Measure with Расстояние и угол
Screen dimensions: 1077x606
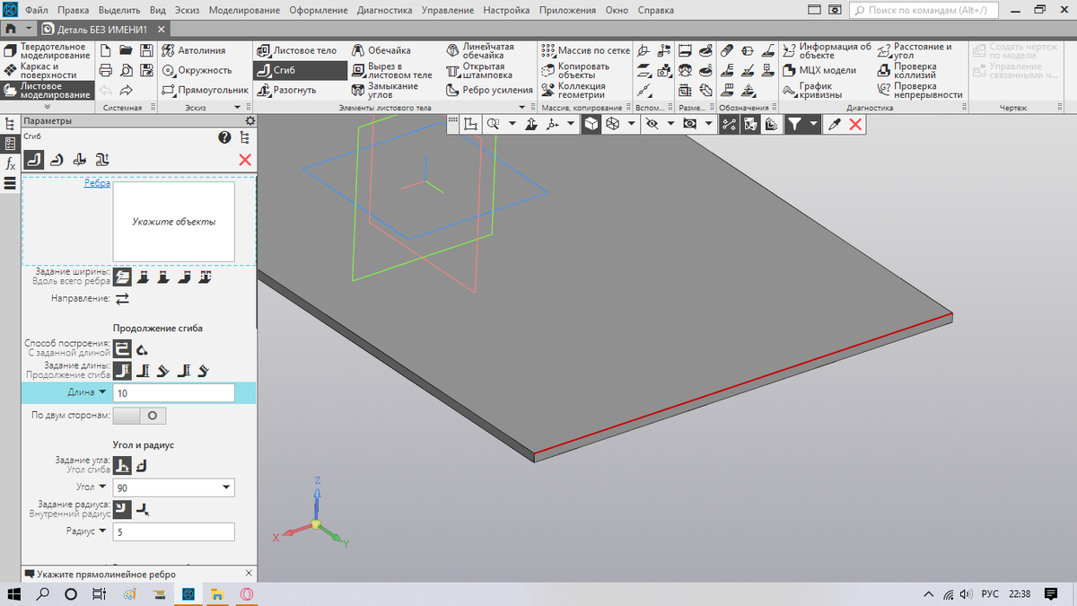tap(915, 50)
